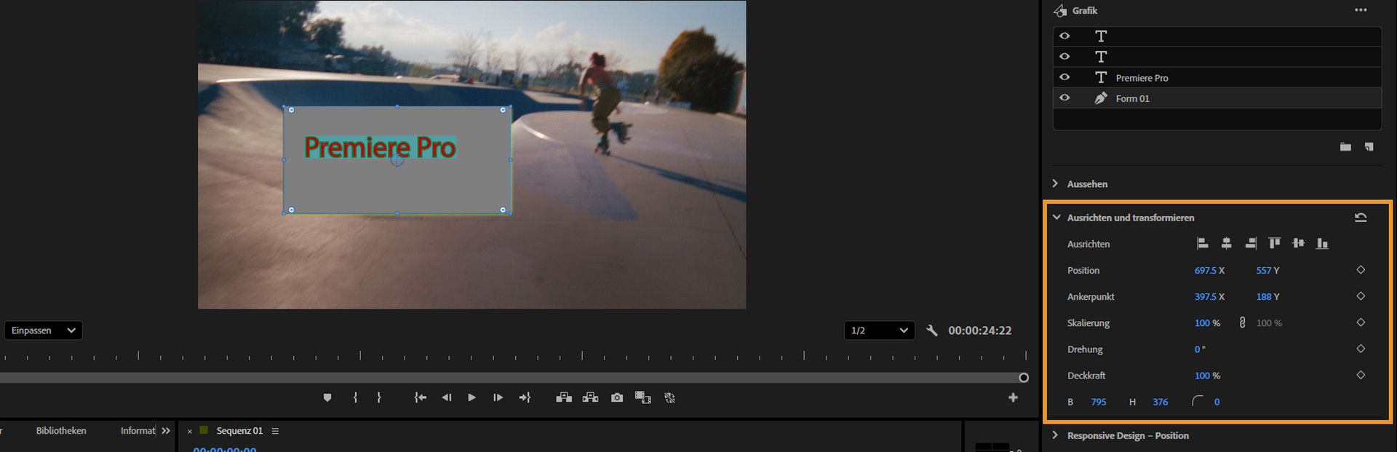Show more panel tabs double chevron
The width and height of the screenshot is (1397, 452).
166,431
